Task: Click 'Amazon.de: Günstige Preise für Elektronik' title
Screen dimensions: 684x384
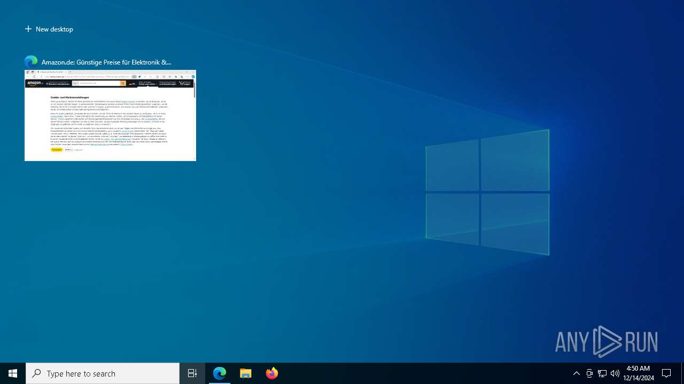Action: pyautogui.click(x=106, y=62)
